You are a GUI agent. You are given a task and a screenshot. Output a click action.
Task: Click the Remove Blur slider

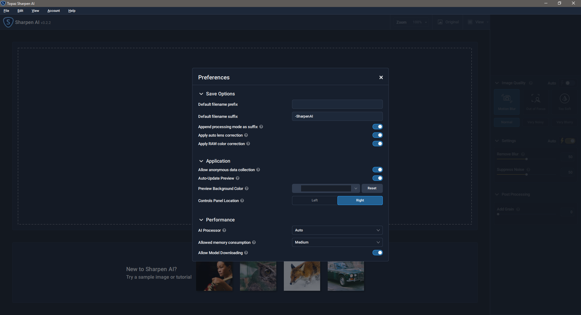tap(526, 159)
